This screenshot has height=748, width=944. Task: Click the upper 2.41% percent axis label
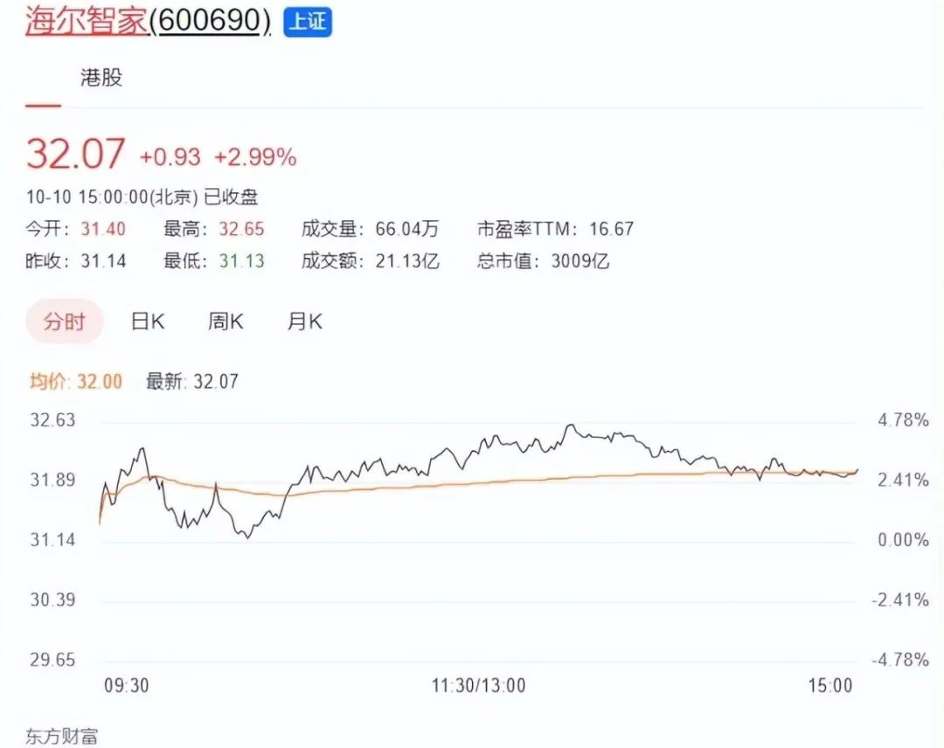(x=903, y=480)
